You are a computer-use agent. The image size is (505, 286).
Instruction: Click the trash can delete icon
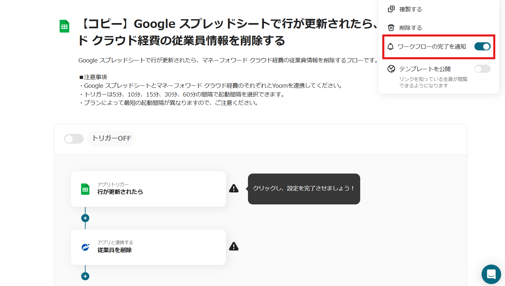point(391,28)
